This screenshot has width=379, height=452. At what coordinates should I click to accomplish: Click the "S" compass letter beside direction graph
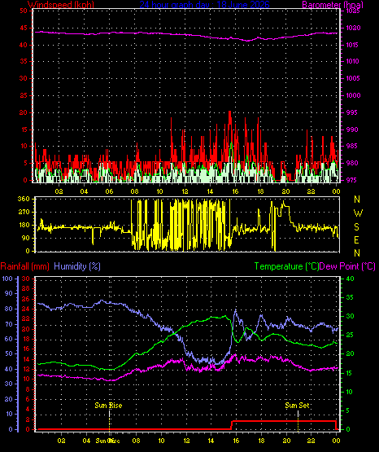coord(356,227)
